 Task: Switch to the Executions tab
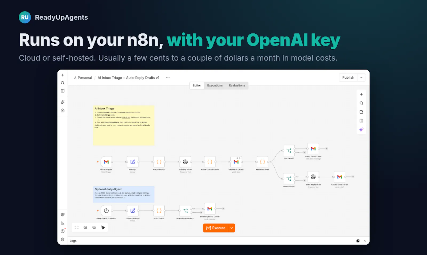(215, 86)
